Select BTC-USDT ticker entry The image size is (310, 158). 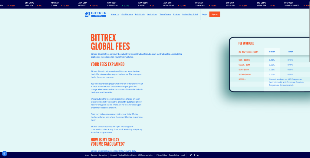click(x=297, y=4)
